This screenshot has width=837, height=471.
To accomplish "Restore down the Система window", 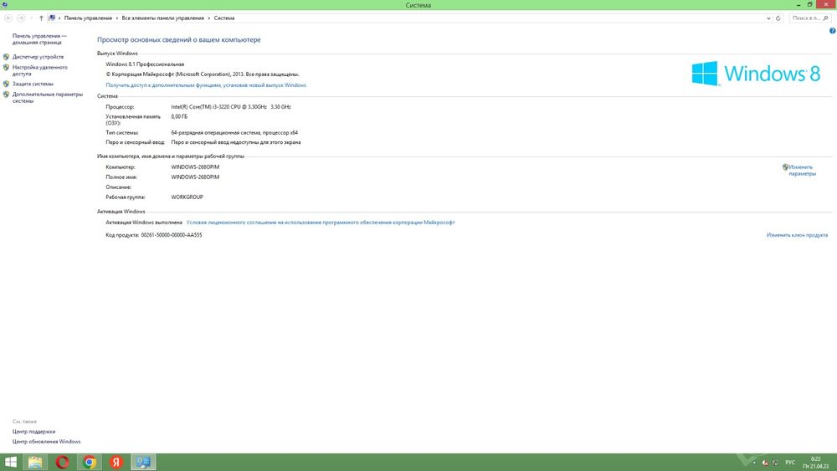I will pyautogui.click(x=809, y=4).
